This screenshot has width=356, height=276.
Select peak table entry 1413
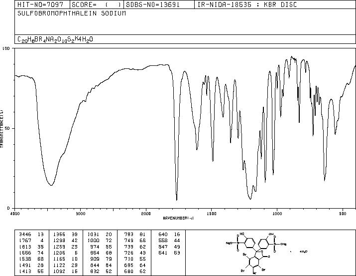tap(31, 272)
